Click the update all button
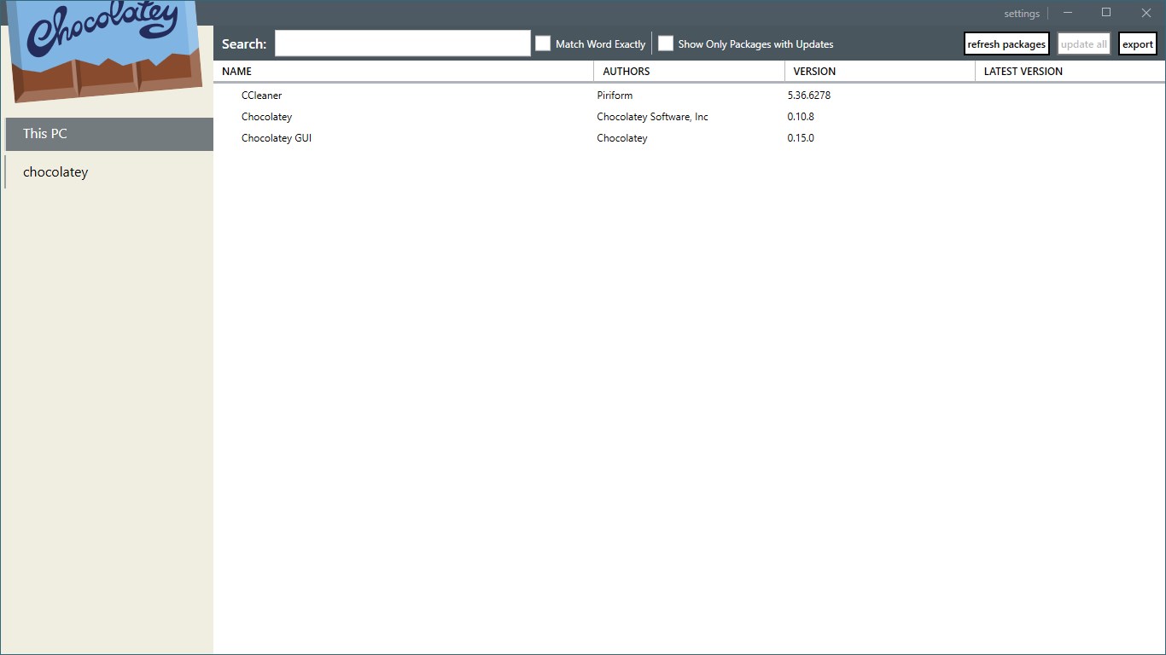This screenshot has height=655, width=1166. pos(1084,44)
